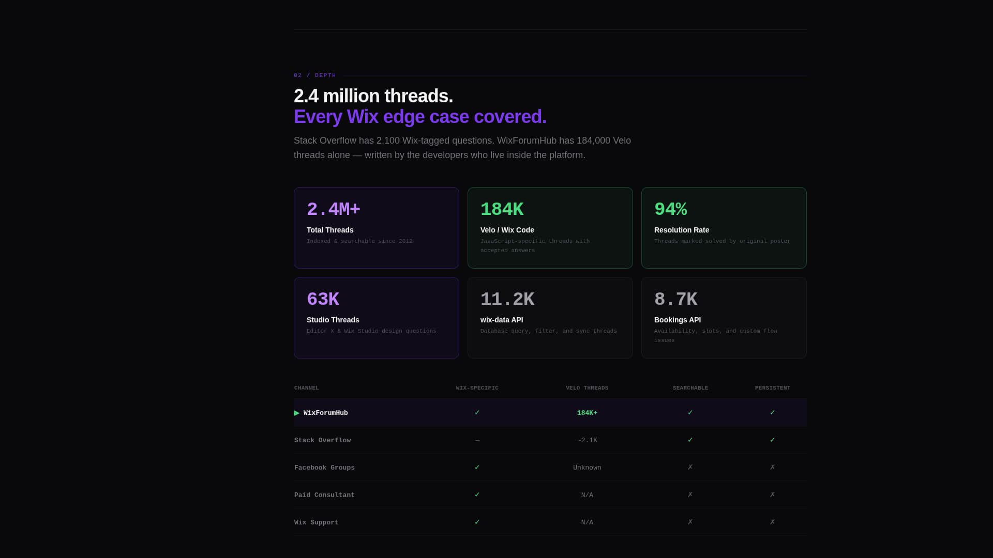Click the cross mark under SEARCHABLE for Facebook Groups
Screen dimensions: 993x558
pos(690,467)
